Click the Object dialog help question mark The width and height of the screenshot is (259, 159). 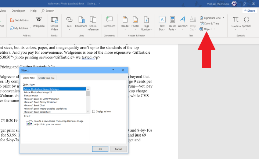click(x=113, y=70)
